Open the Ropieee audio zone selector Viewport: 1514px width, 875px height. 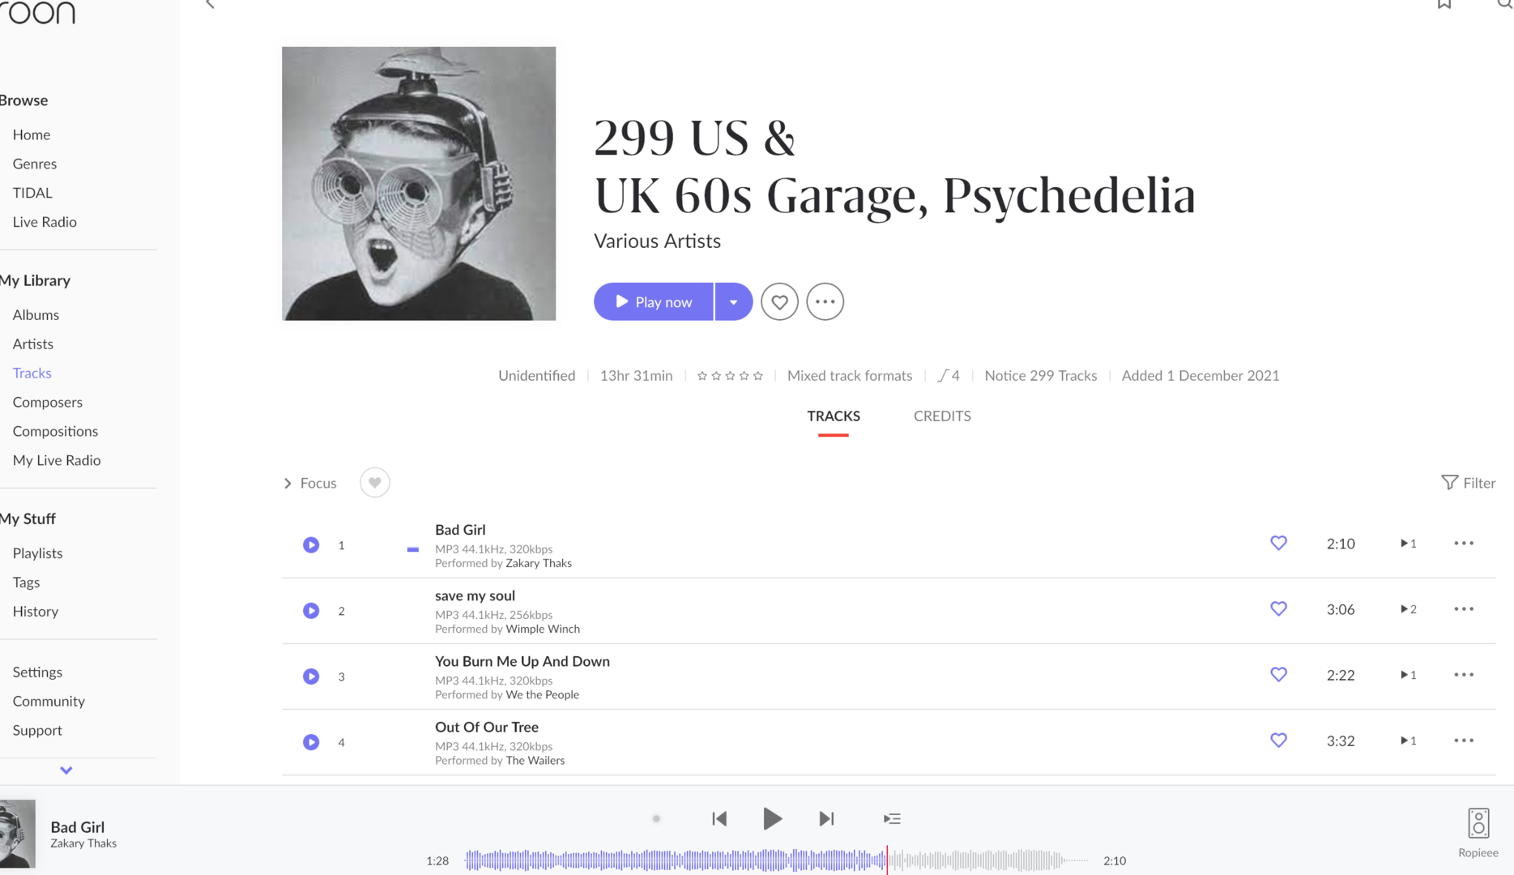(1478, 833)
